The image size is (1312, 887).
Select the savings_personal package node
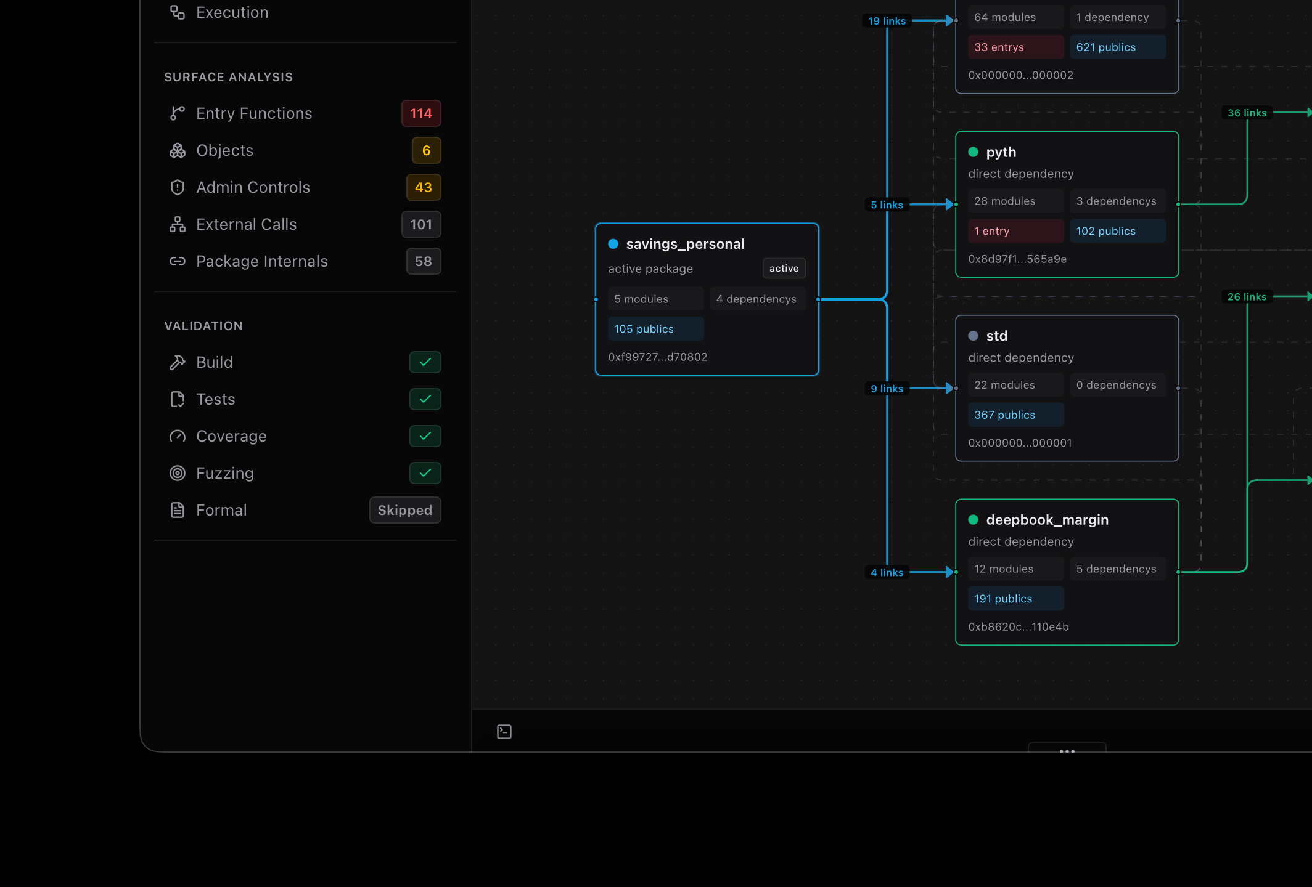(x=707, y=299)
